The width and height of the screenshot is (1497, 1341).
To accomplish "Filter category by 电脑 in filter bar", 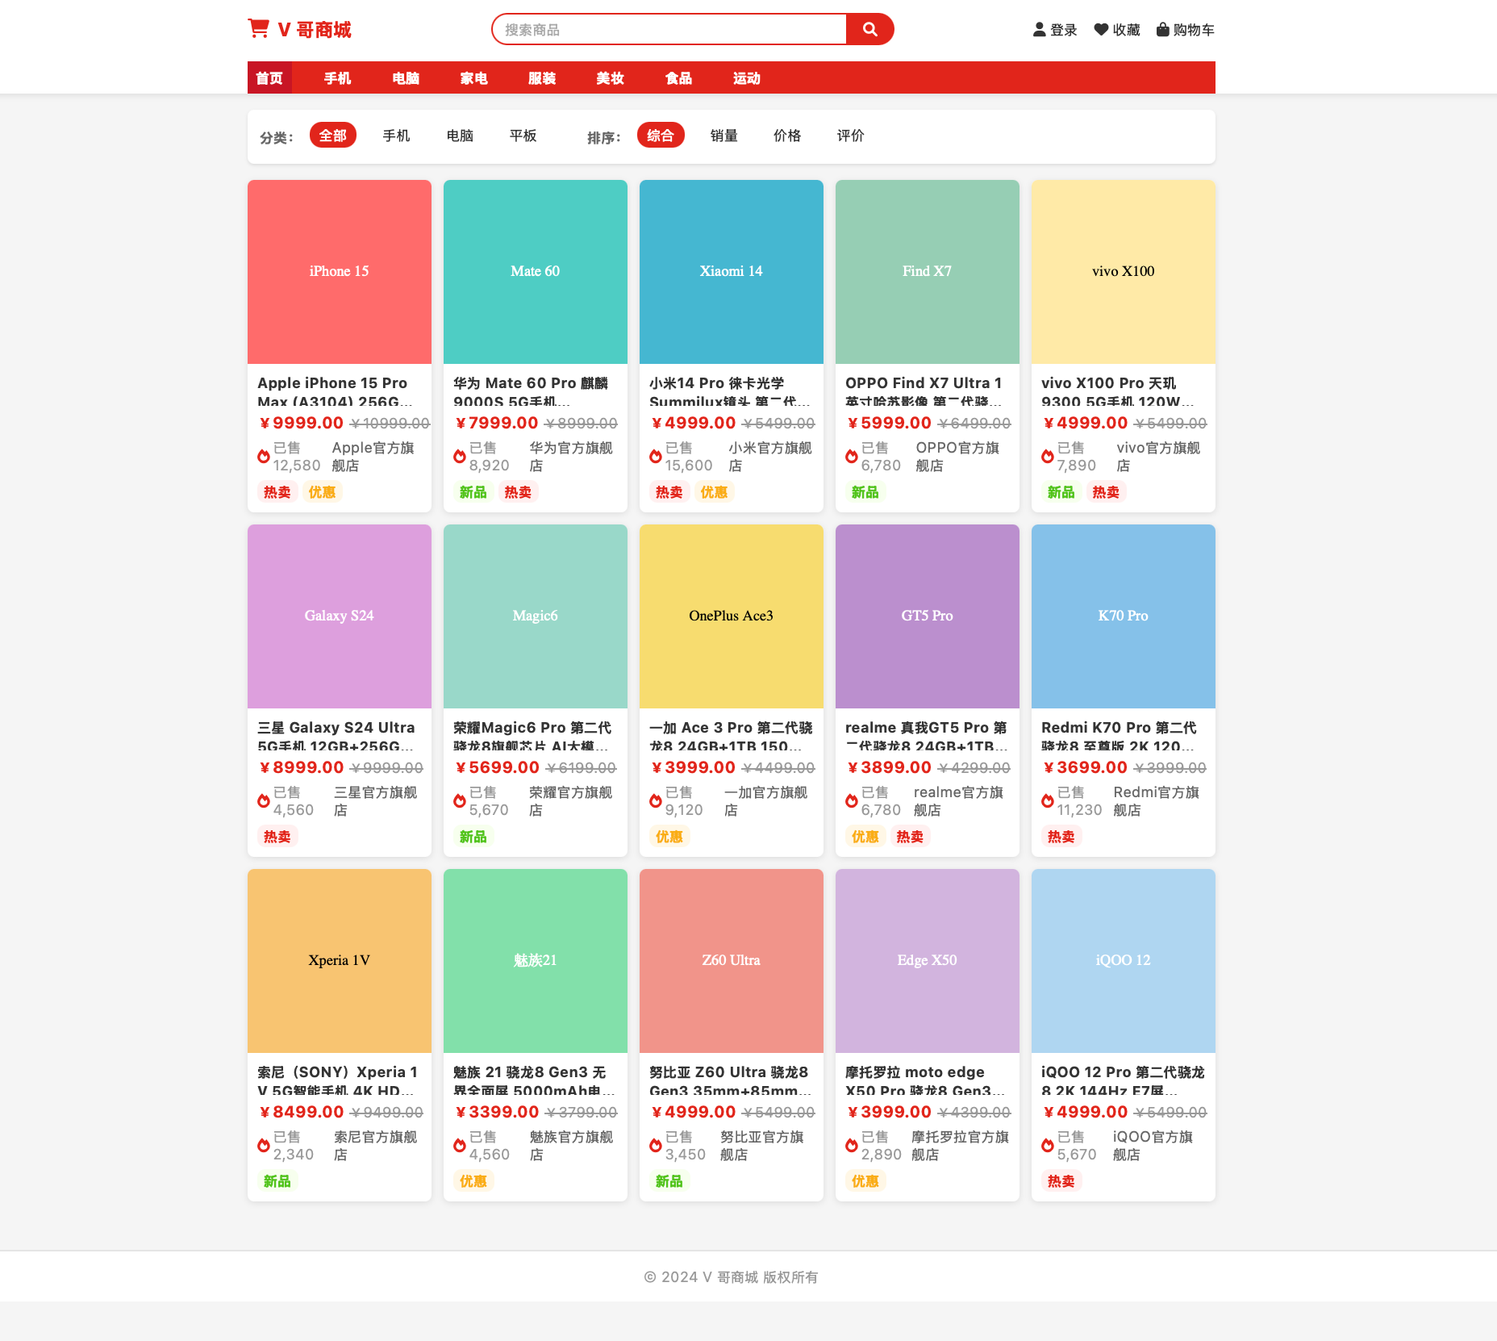I will pyautogui.click(x=460, y=136).
